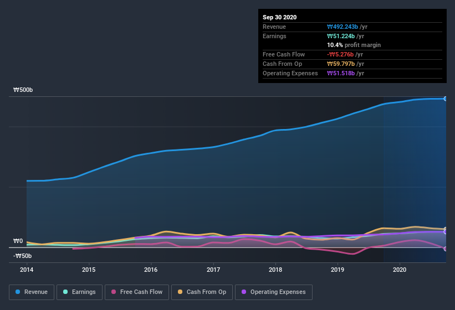Click the Operating Expenses legend label
Image resolution: width=455 pixels, height=310 pixels.
(x=277, y=292)
